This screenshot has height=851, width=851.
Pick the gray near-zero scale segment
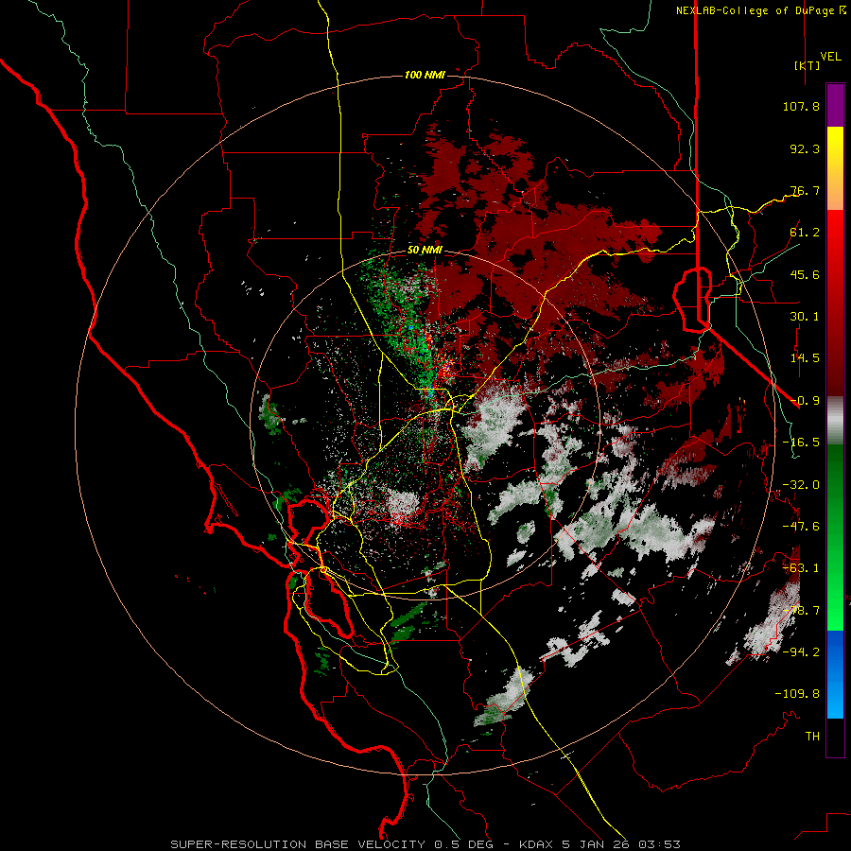point(835,421)
